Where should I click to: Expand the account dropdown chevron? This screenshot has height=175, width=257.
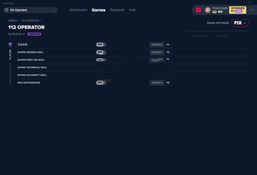coord(251,10)
